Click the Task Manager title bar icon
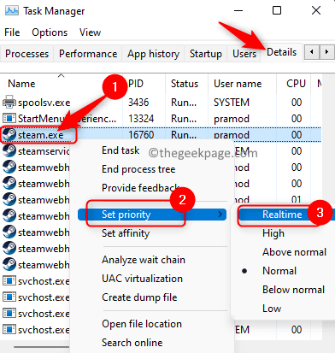Viewport: 335px width, 353px height. (12, 11)
